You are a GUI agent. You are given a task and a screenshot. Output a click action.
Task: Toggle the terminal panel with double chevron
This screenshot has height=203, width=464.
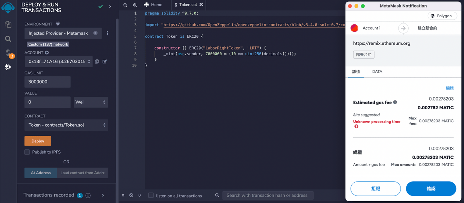point(123,195)
